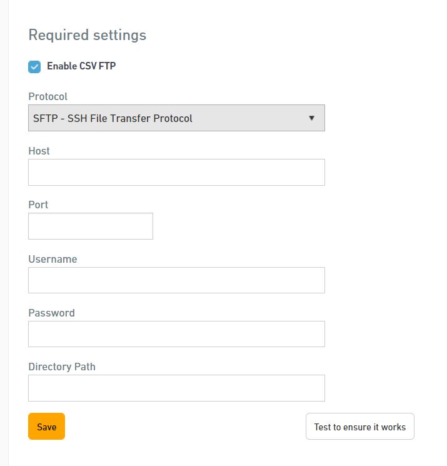
Task: Click the 'Required settings' heading
Action: coord(88,35)
